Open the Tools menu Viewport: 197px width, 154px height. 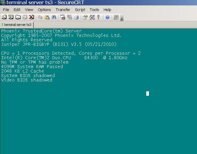[94, 10]
